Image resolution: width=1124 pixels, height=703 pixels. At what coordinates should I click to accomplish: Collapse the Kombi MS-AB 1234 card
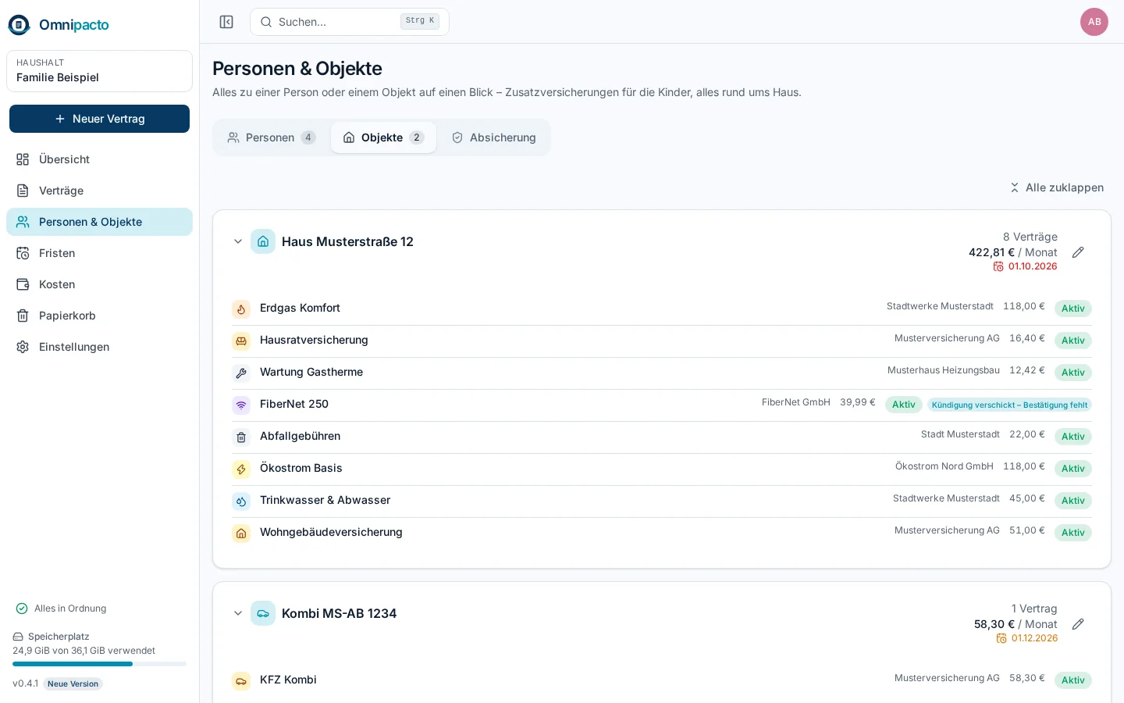[238, 613]
